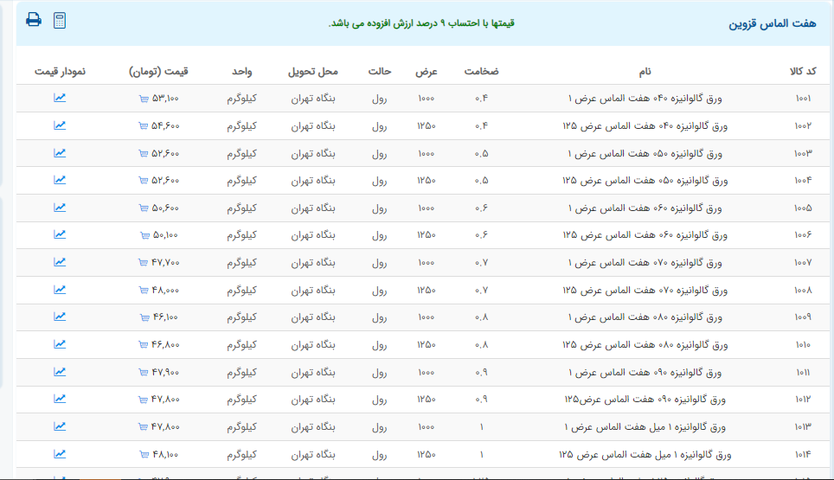
Task: Click the 'هفت الماس قزوین' section title
Action: 772,23
